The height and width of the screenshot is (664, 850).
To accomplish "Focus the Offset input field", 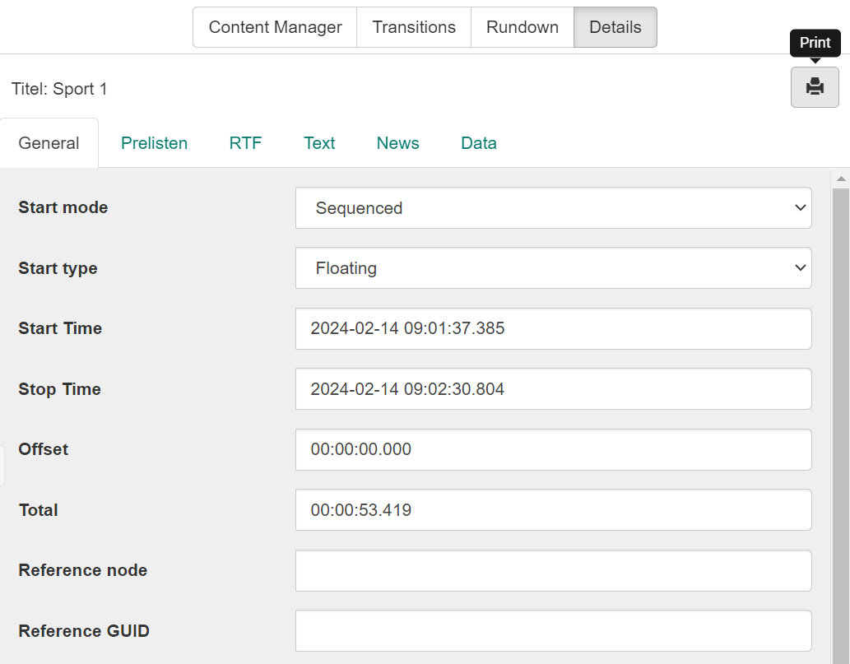I will click(x=553, y=449).
